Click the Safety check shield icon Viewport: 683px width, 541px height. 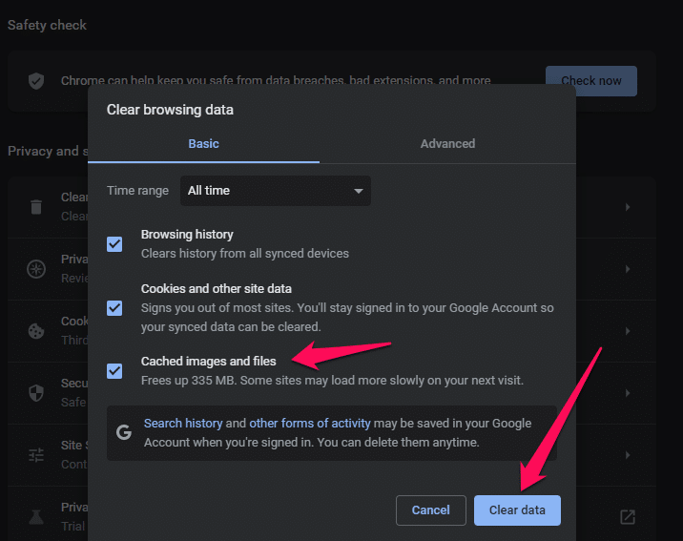36,81
